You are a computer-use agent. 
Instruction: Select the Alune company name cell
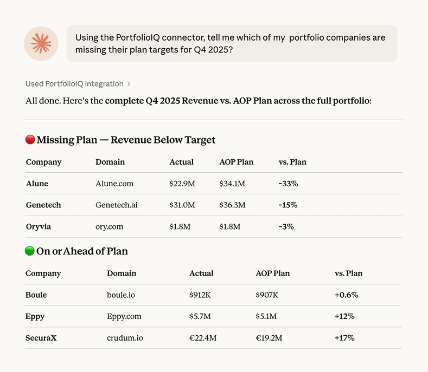pyautogui.click(x=37, y=184)
